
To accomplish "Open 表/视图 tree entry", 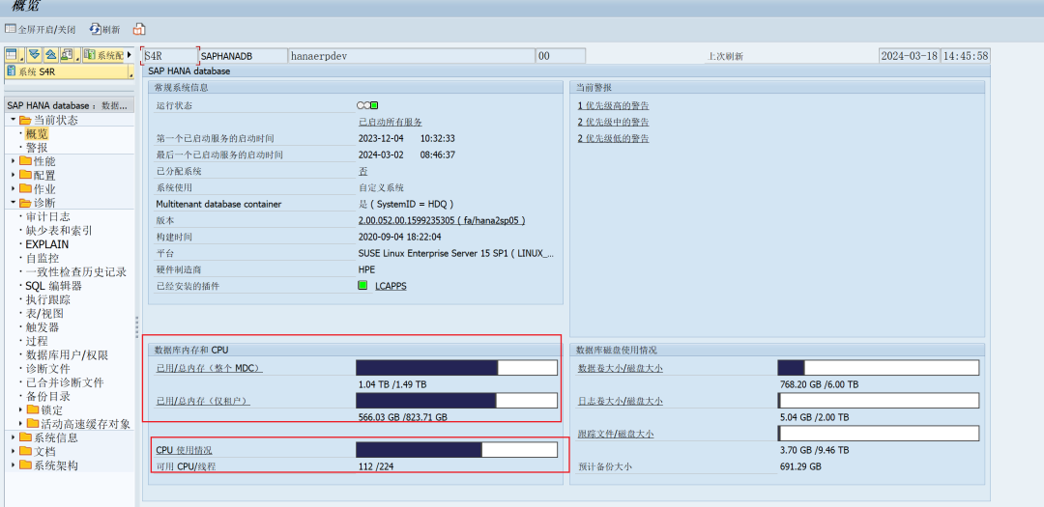I will tap(44, 314).
